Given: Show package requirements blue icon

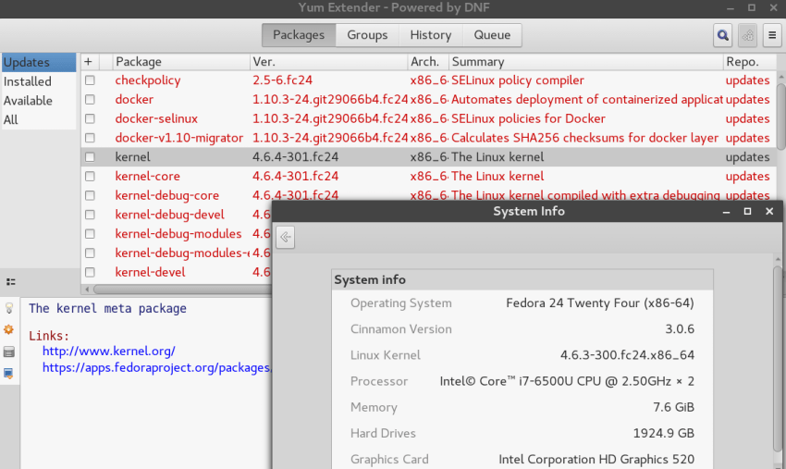Looking at the screenshot, I should tap(9, 374).
